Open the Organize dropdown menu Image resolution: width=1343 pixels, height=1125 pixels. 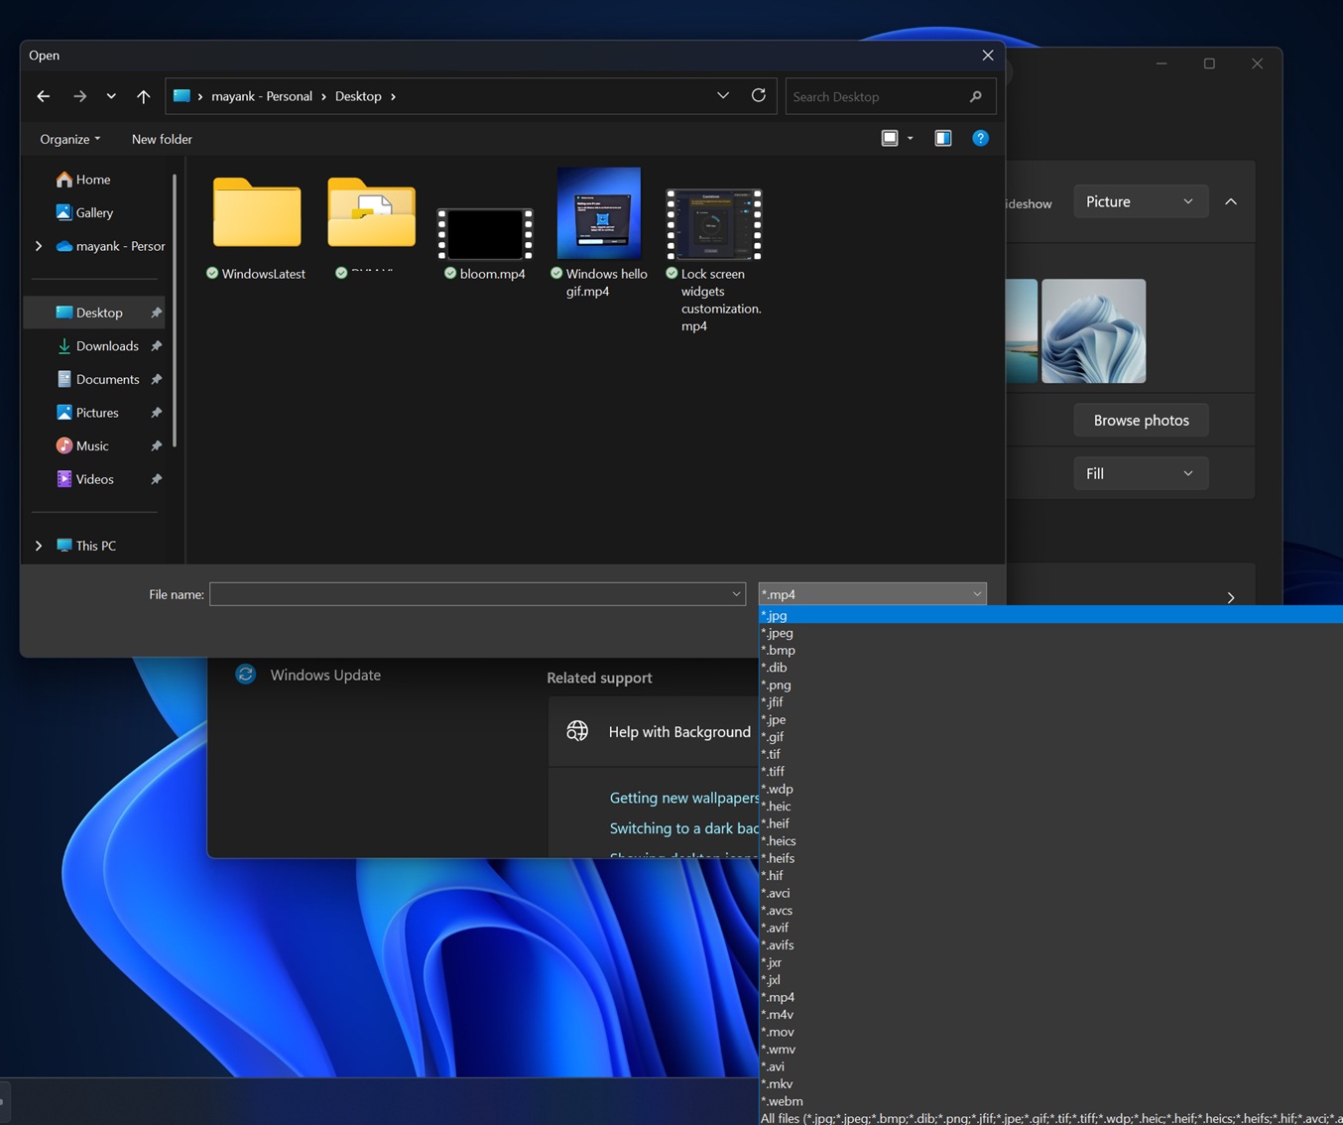tap(69, 139)
